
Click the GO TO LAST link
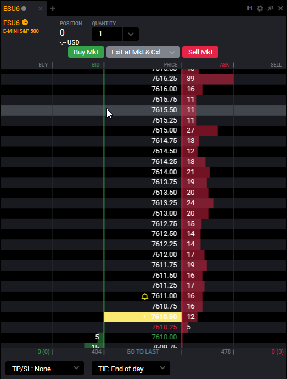[143, 351]
